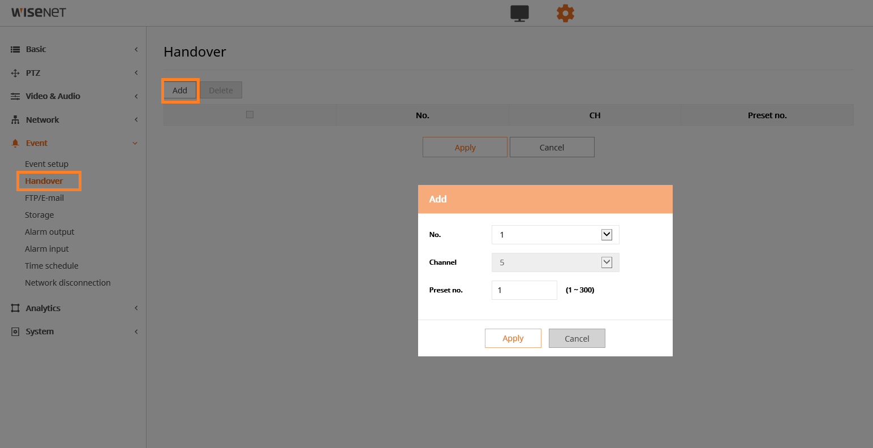Click the System gear-box icon
Image resolution: width=873 pixels, height=448 pixels.
point(15,331)
